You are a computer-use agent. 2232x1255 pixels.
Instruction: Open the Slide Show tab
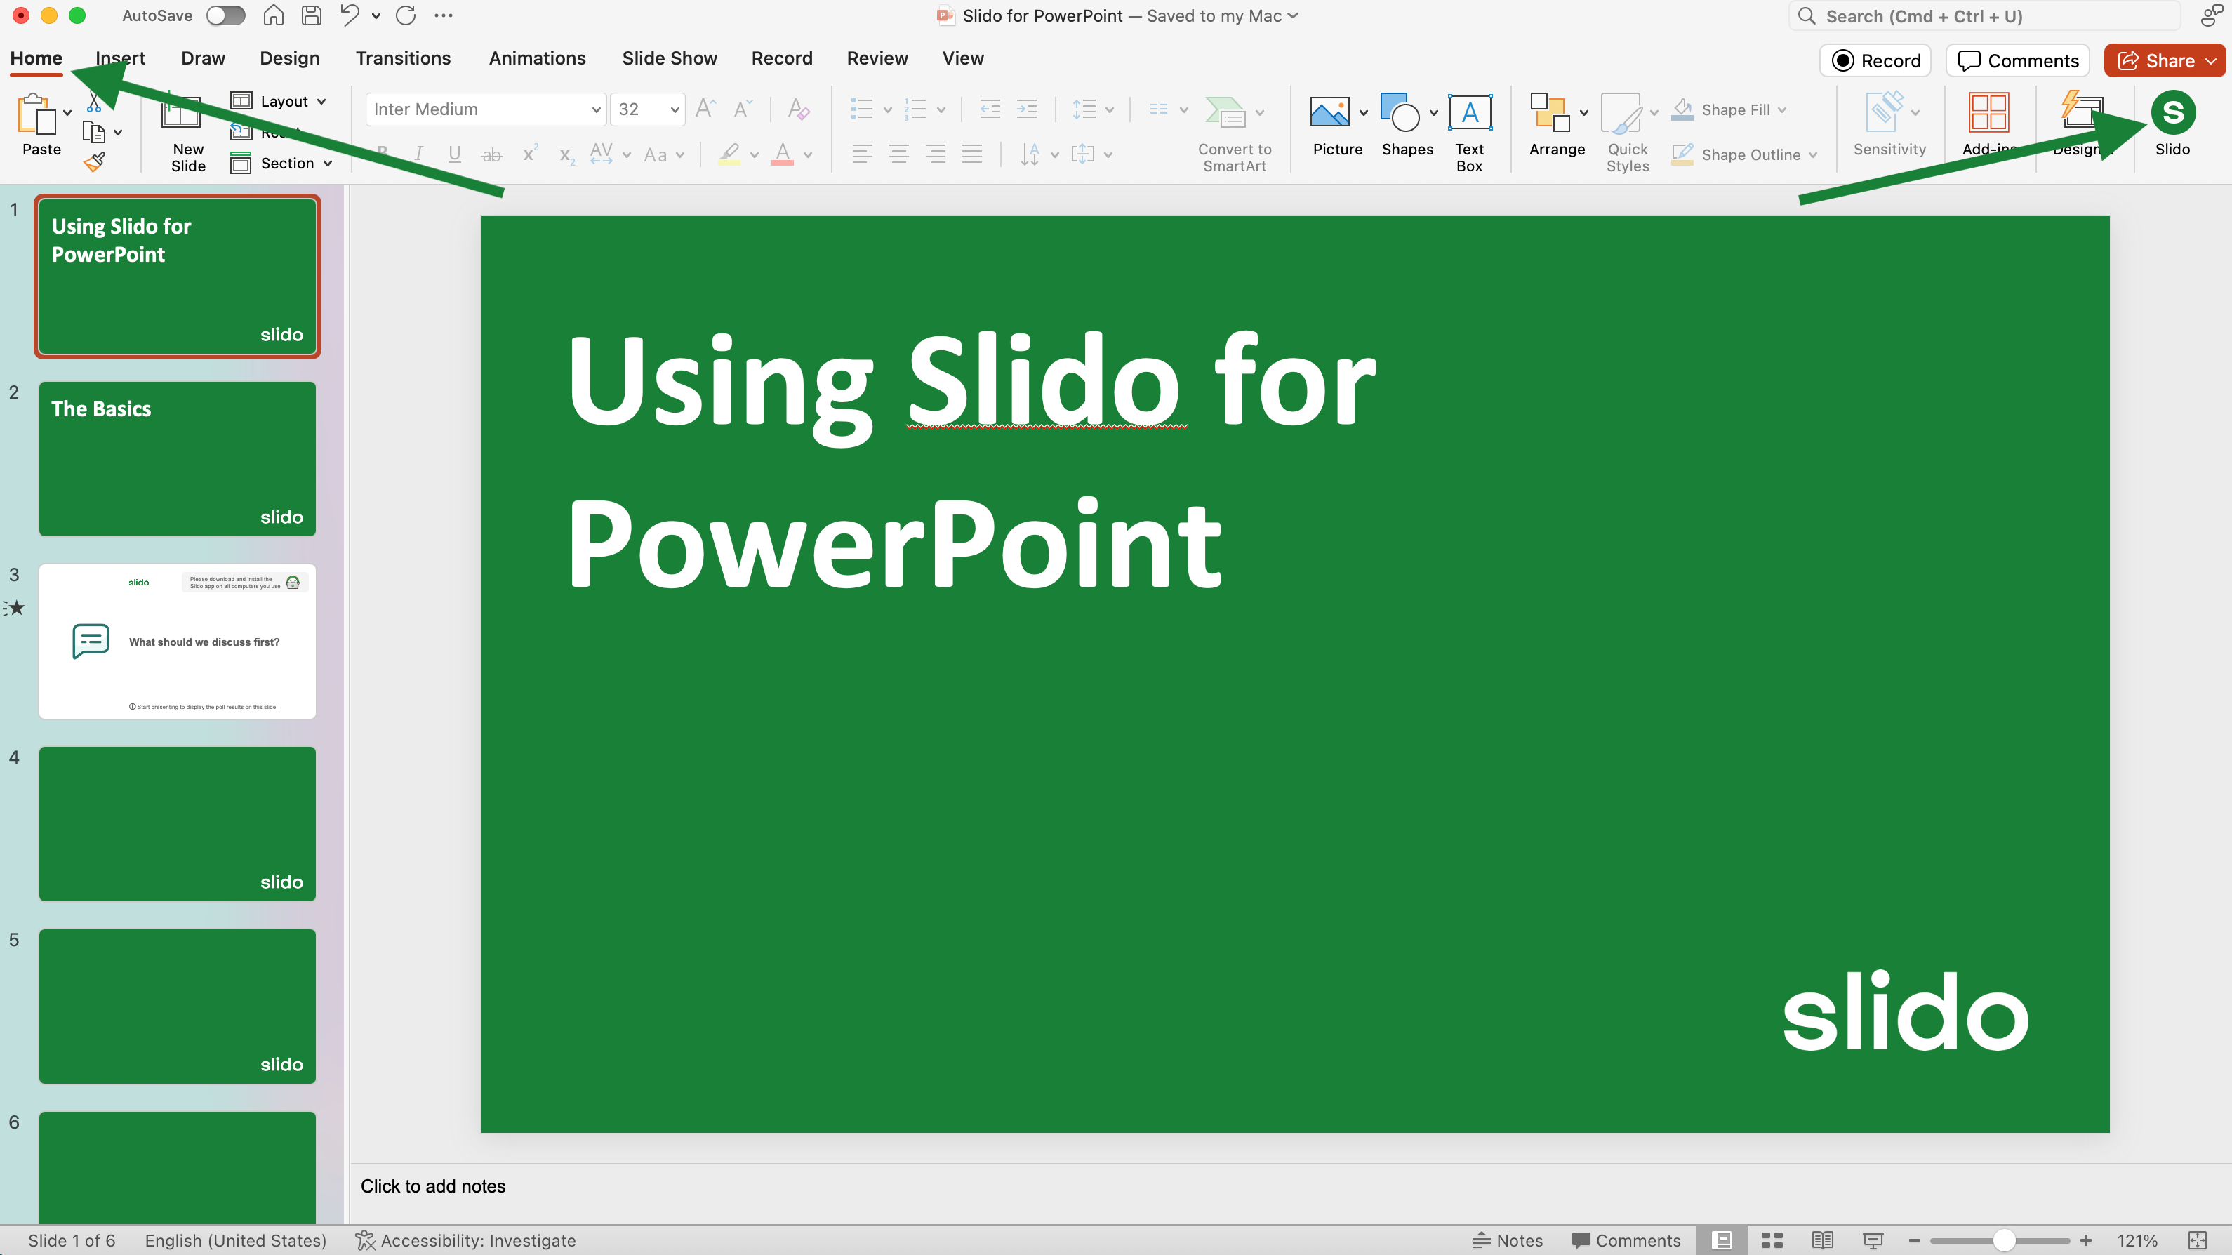click(669, 58)
